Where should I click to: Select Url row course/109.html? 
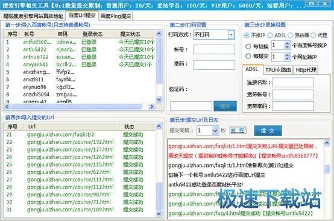point(80,210)
